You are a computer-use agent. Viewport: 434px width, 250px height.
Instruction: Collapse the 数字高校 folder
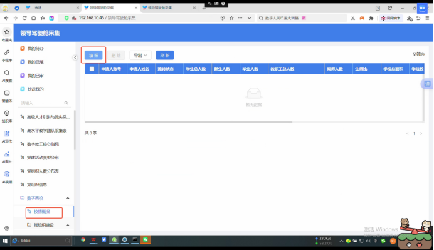click(68, 198)
